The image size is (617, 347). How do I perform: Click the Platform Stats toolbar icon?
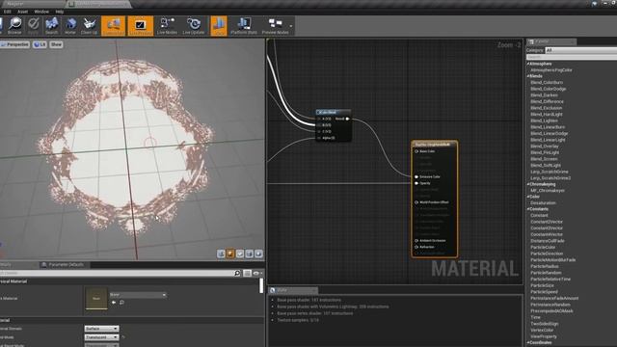pos(244,26)
